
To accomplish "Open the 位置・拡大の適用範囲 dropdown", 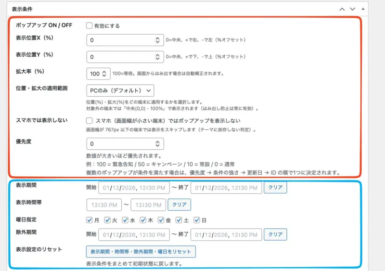I will tap(120, 90).
